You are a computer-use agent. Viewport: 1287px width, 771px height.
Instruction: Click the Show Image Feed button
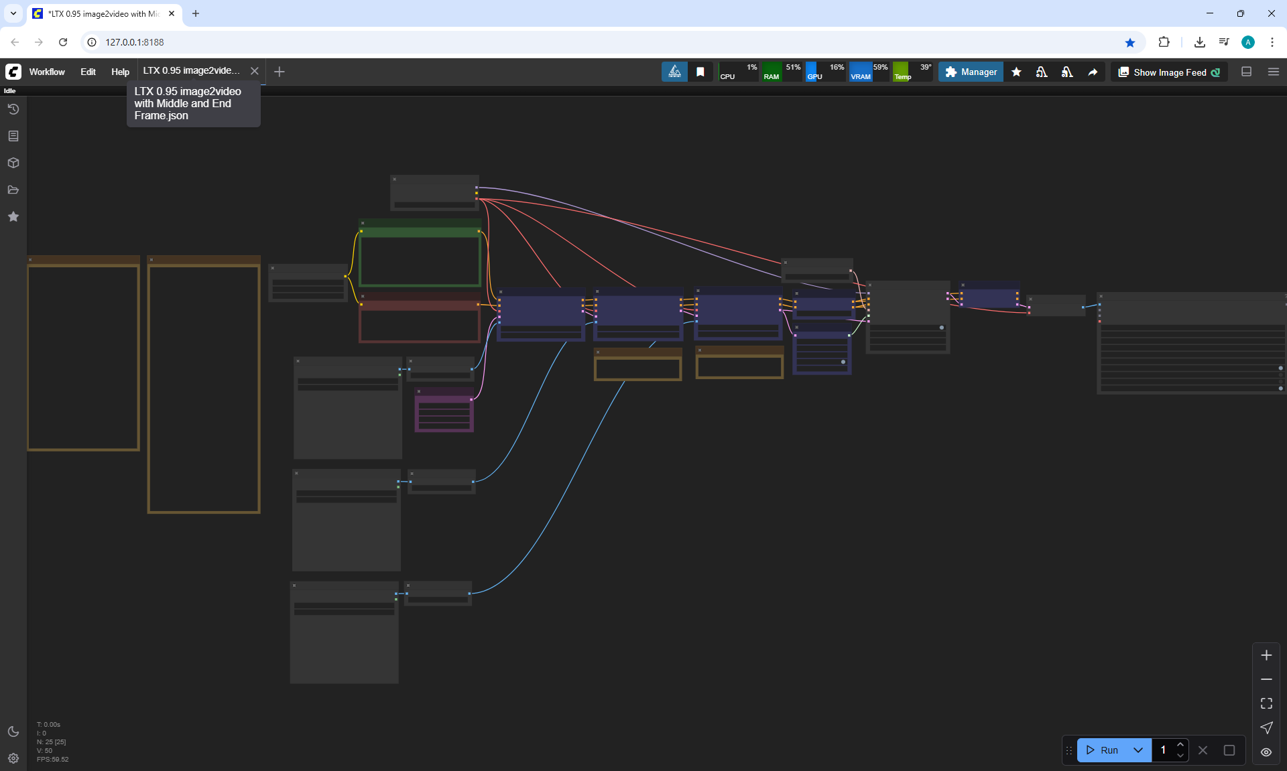pyautogui.click(x=1169, y=72)
